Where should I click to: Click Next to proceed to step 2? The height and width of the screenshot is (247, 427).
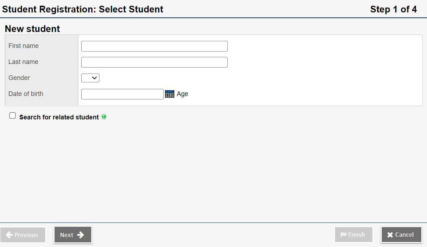pyautogui.click(x=72, y=235)
